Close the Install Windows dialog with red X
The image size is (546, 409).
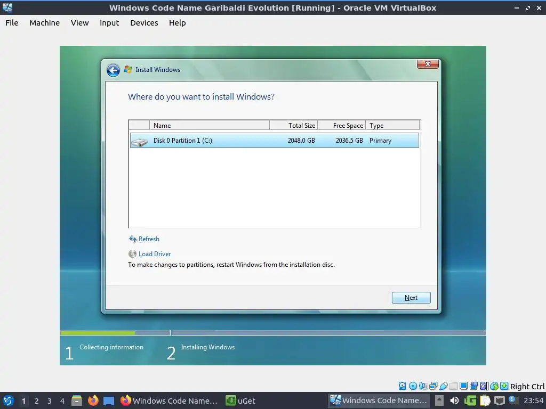[x=428, y=64]
